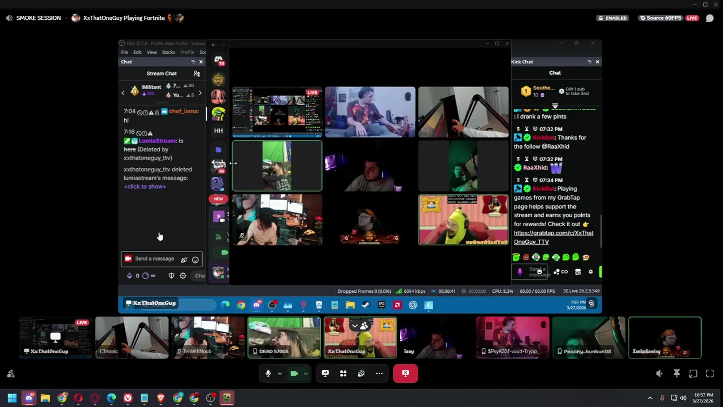Click 'click to show' deleted message link
Screen dimensions: 723x407
[x=145, y=187]
